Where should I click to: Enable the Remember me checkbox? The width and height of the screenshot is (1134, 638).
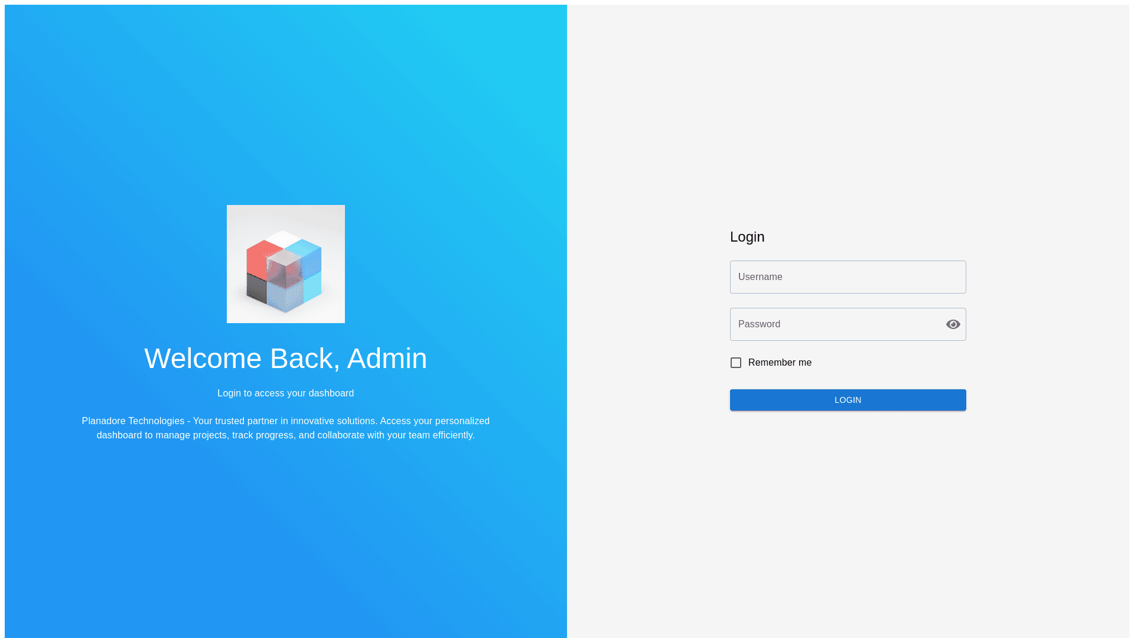(x=736, y=363)
